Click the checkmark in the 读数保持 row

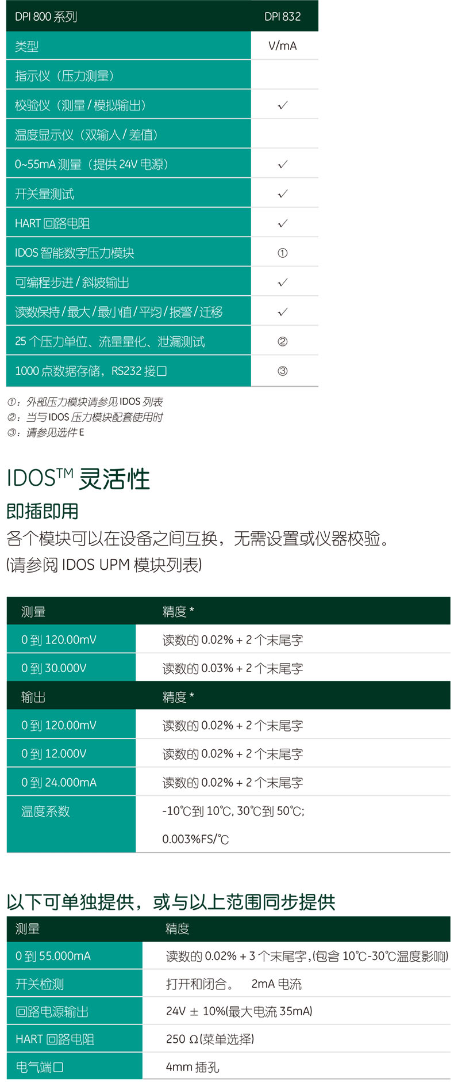282,312
